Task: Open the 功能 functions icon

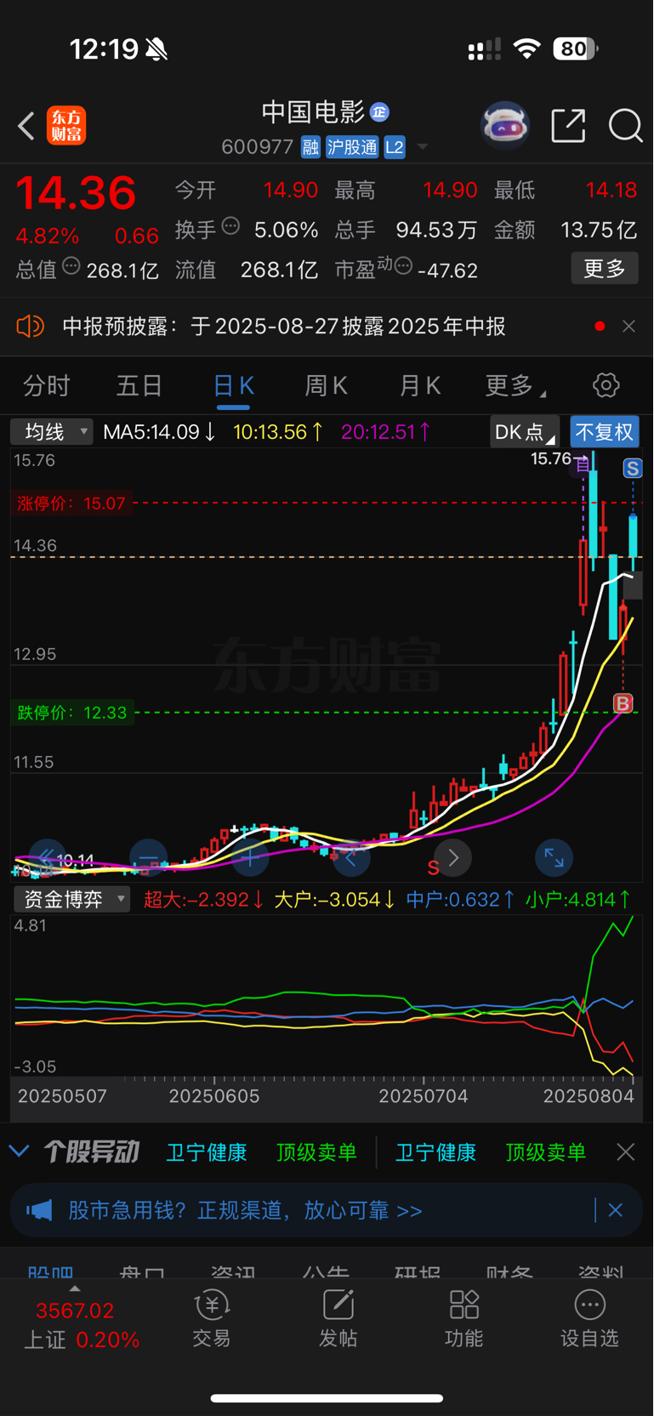Action: pyautogui.click(x=463, y=1318)
